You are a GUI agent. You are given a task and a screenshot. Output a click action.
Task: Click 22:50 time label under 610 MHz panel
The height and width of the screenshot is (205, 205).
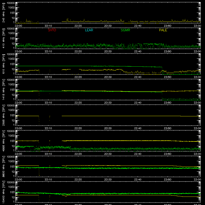[x=168, y=77]
